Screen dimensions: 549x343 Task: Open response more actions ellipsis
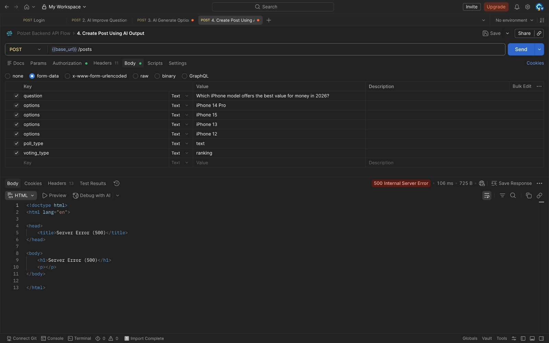point(539,184)
